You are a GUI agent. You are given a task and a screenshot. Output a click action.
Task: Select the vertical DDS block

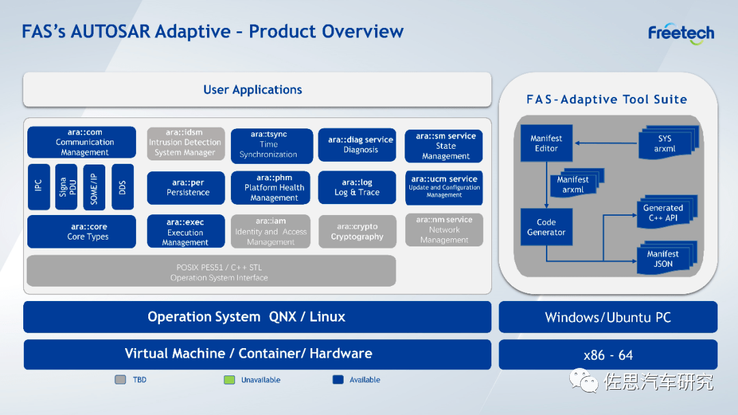[x=122, y=188]
